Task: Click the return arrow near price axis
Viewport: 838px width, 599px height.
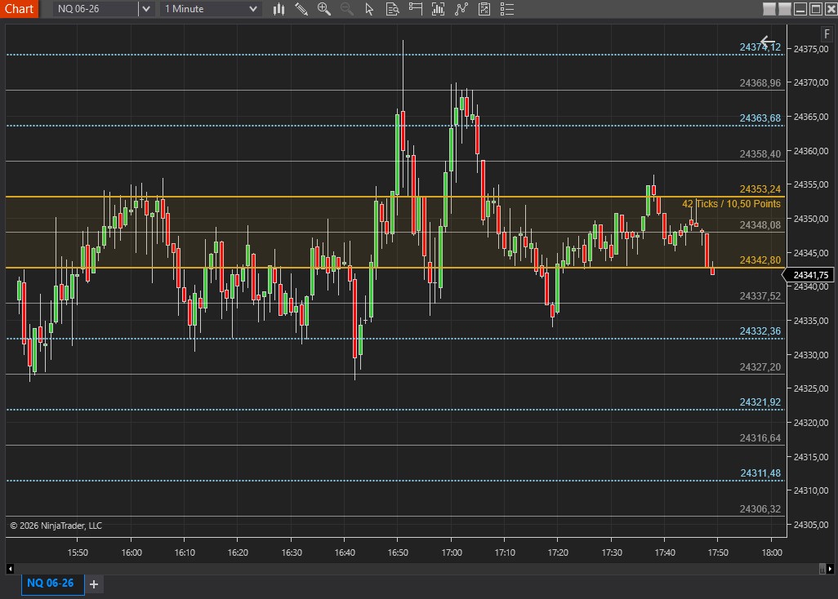Action: pos(767,42)
